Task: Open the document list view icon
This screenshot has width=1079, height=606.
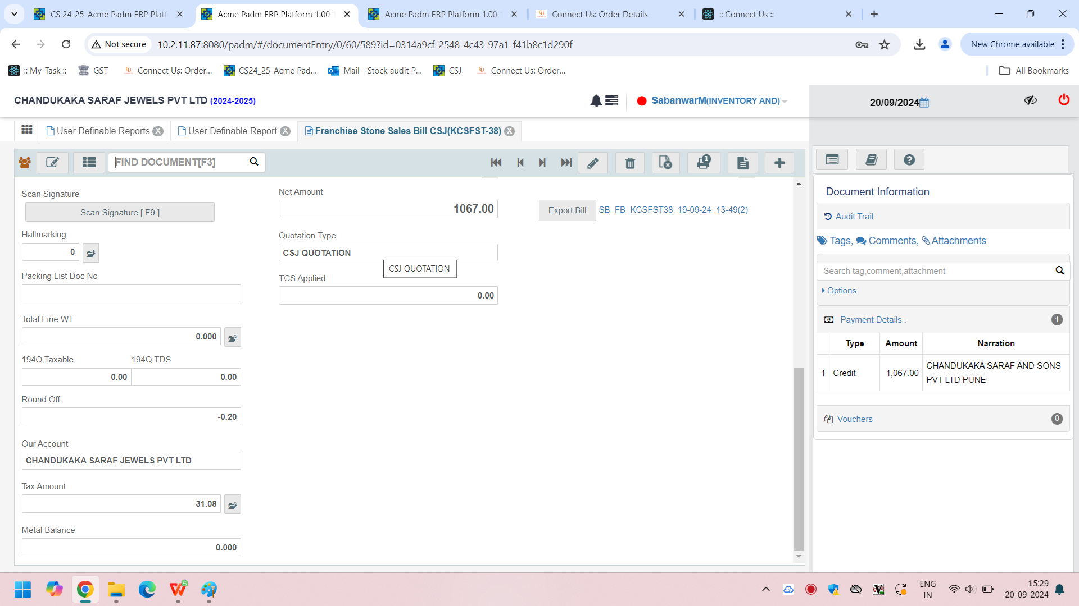Action: (x=89, y=163)
